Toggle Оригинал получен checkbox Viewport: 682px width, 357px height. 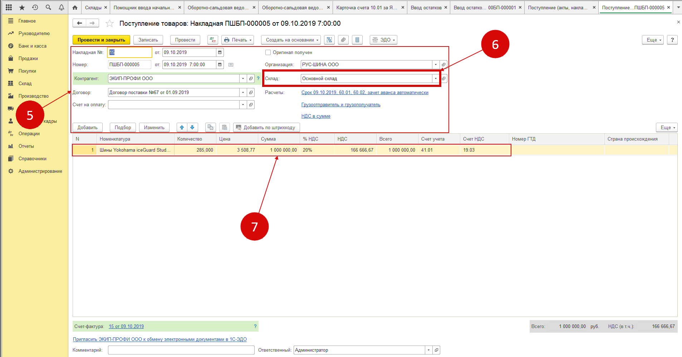268,52
